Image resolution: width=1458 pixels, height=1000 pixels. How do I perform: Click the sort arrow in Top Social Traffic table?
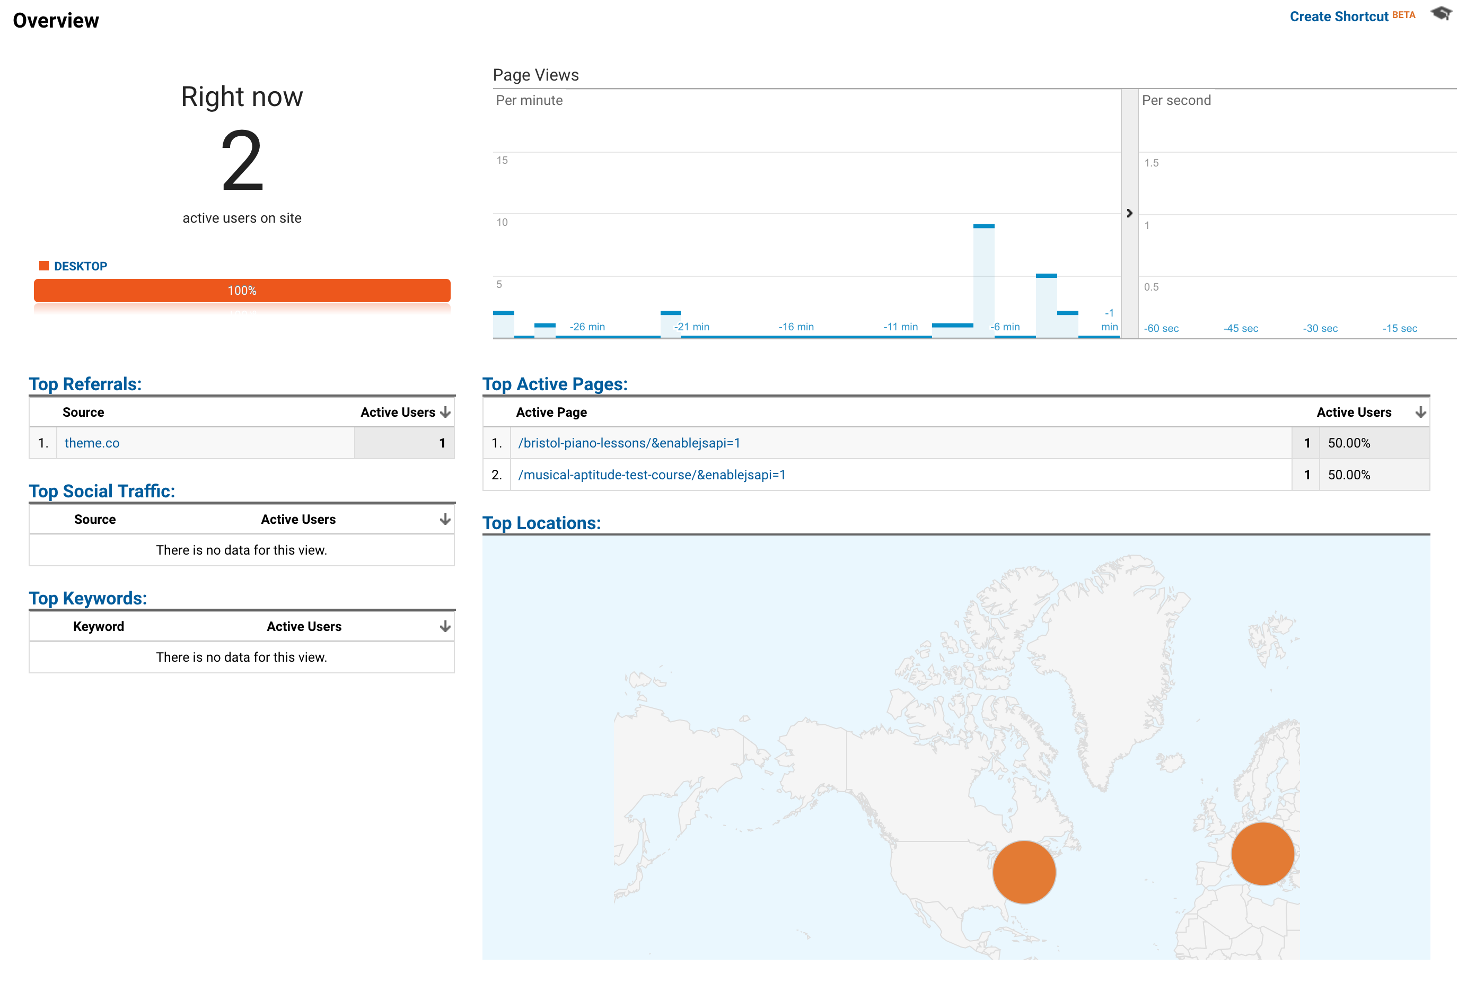pyautogui.click(x=444, y=519)
